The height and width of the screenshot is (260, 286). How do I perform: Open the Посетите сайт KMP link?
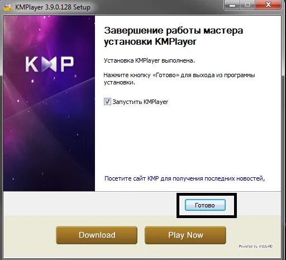pyautogui.click(x=184, y=178)
